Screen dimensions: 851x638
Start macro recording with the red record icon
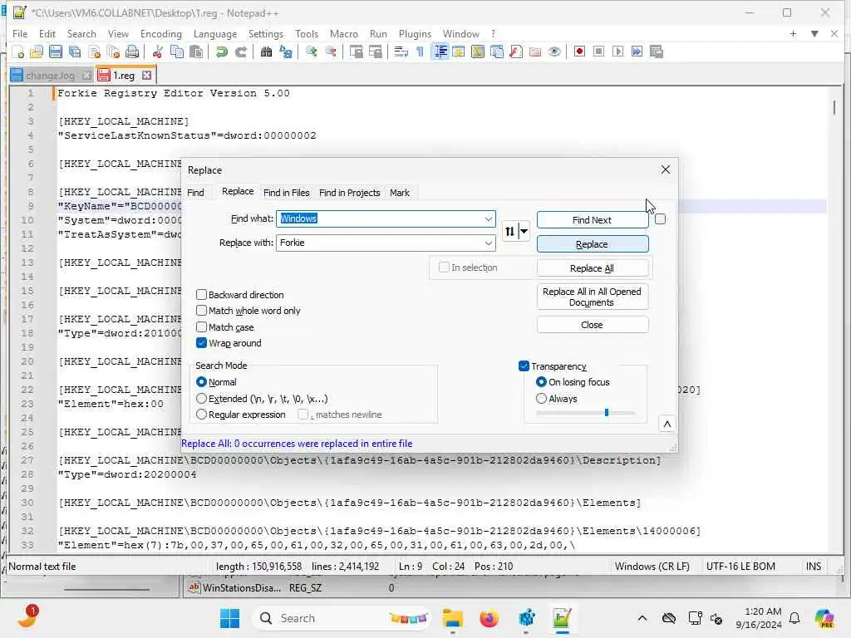click(579, 52)
